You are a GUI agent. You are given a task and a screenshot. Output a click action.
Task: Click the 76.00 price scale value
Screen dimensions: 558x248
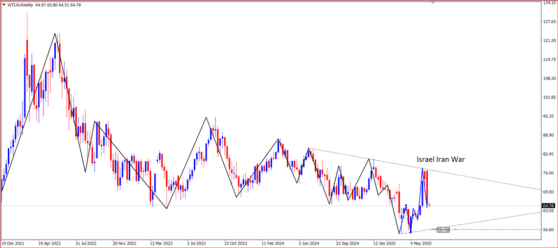pyautogui.click(x=549, y=173)
